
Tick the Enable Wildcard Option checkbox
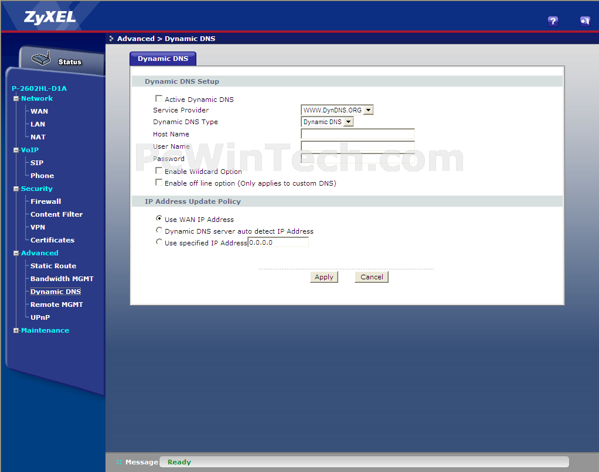tap(159, 171)
